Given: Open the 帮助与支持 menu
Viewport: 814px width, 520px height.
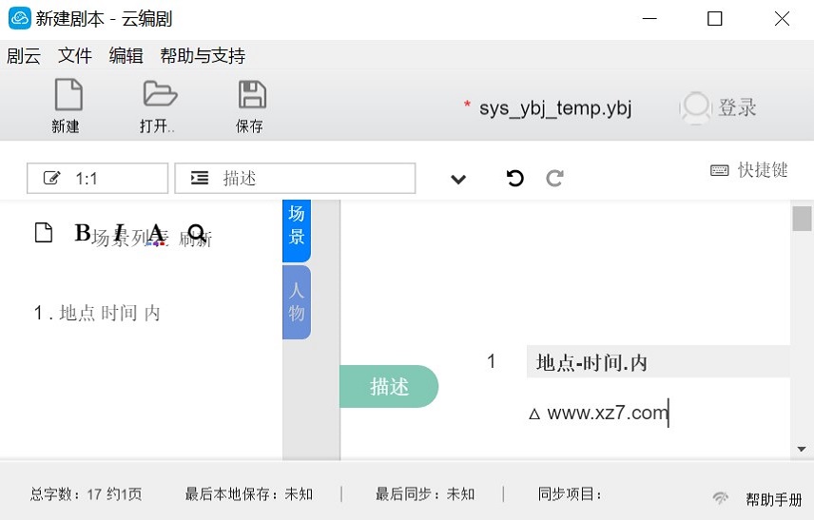Looking at the screenshot, I should pyautogui.click(x=203, y=55).
